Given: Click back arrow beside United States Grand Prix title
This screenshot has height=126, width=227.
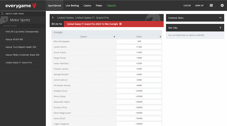Looking at the screenshot, I should tap(53, 18).
